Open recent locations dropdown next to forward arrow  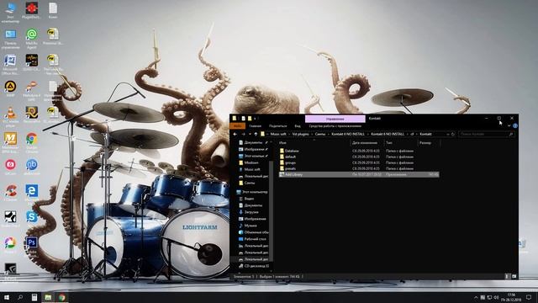(250, 134)
